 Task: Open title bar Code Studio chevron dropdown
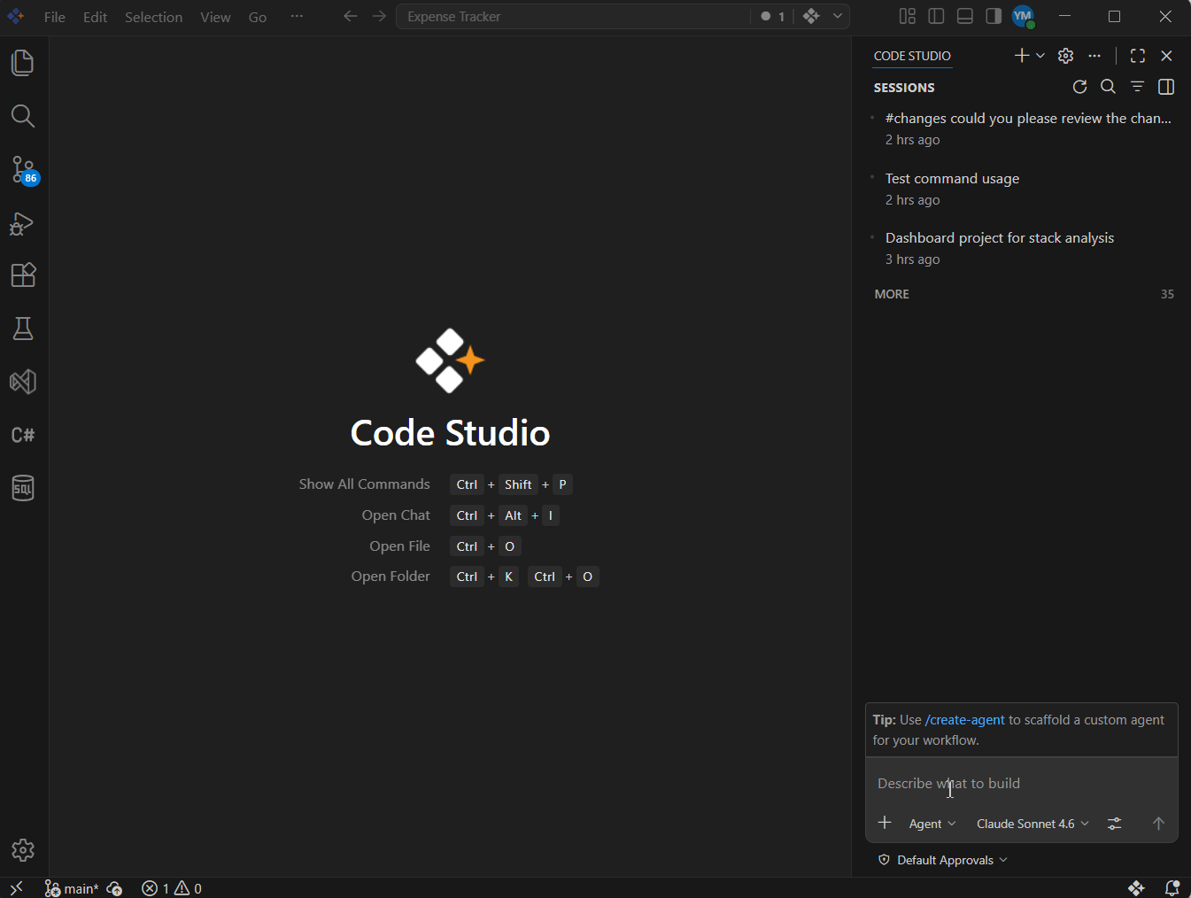pos(838,16)
